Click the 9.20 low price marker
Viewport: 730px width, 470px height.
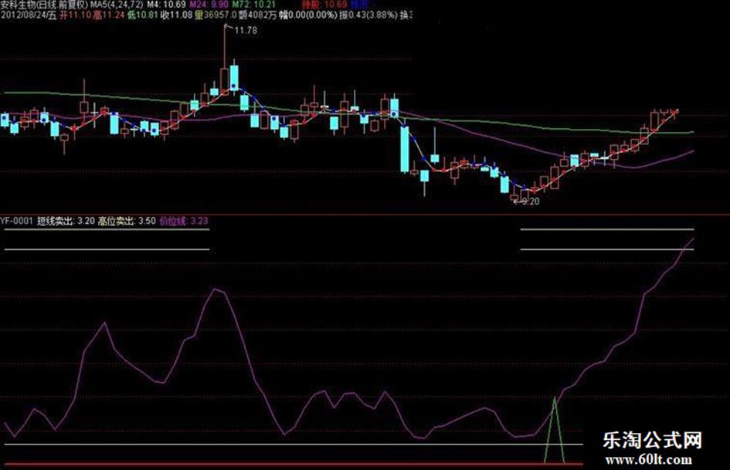pyautogui.click(x=530, y=201)
